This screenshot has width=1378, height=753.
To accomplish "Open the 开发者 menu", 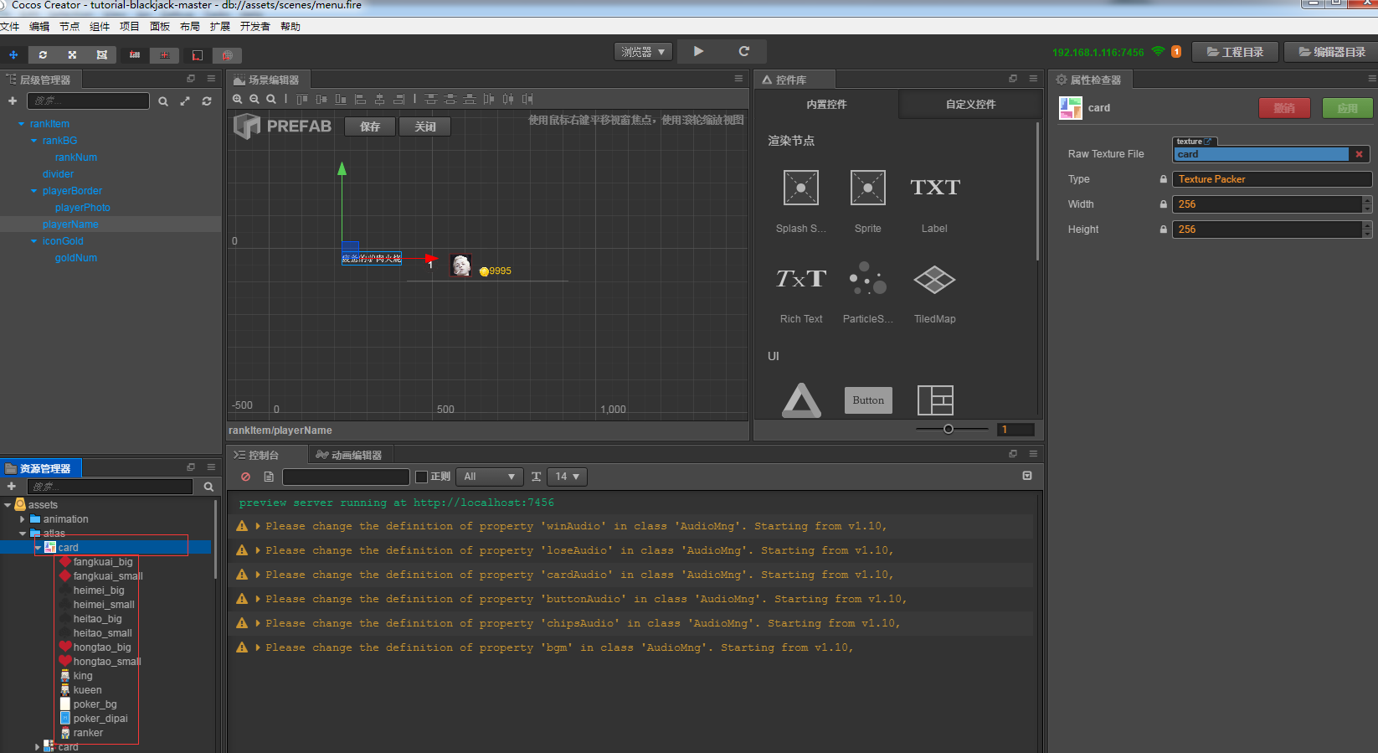I will pyautogui.click(x=255, y=27).
